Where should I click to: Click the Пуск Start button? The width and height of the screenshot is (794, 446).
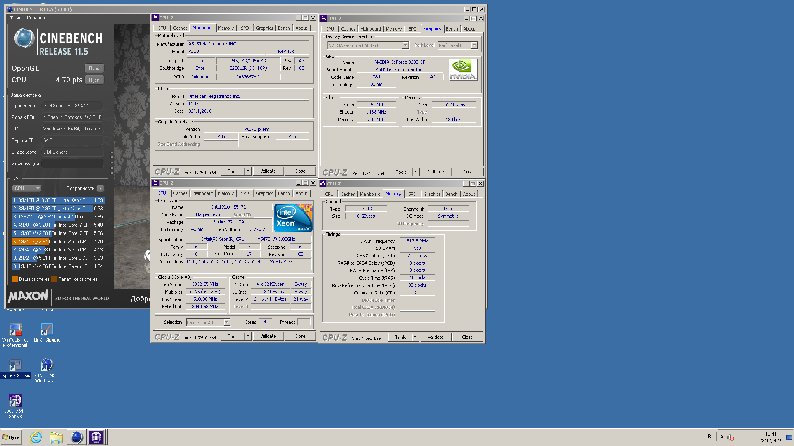click(x=11, y=437)
